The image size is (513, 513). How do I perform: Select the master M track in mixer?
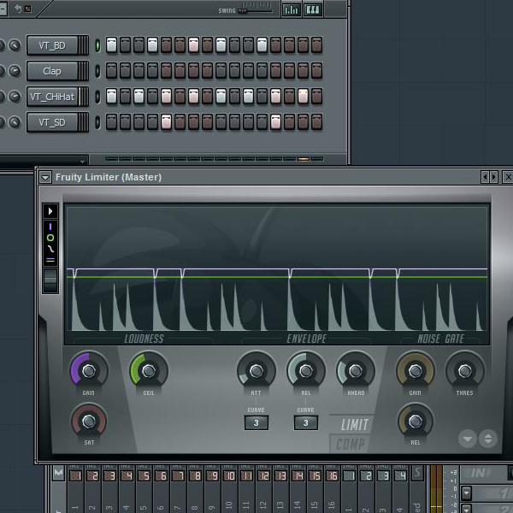point(58,473)
